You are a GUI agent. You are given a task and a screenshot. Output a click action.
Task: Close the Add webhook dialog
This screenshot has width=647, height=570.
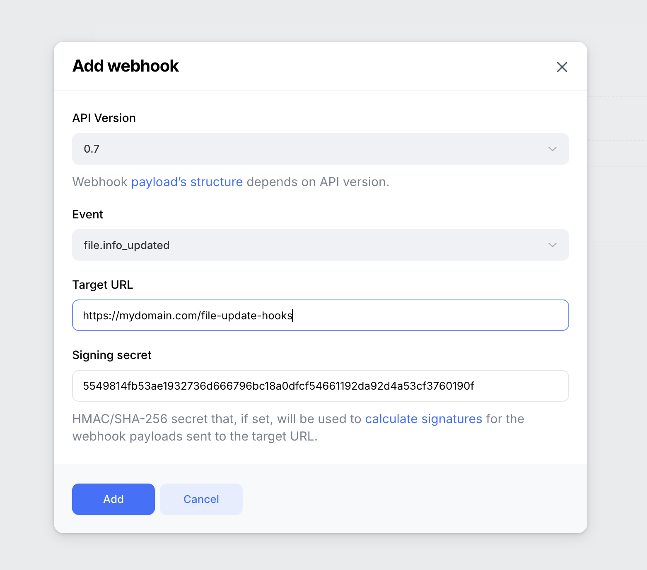[562, 67]
